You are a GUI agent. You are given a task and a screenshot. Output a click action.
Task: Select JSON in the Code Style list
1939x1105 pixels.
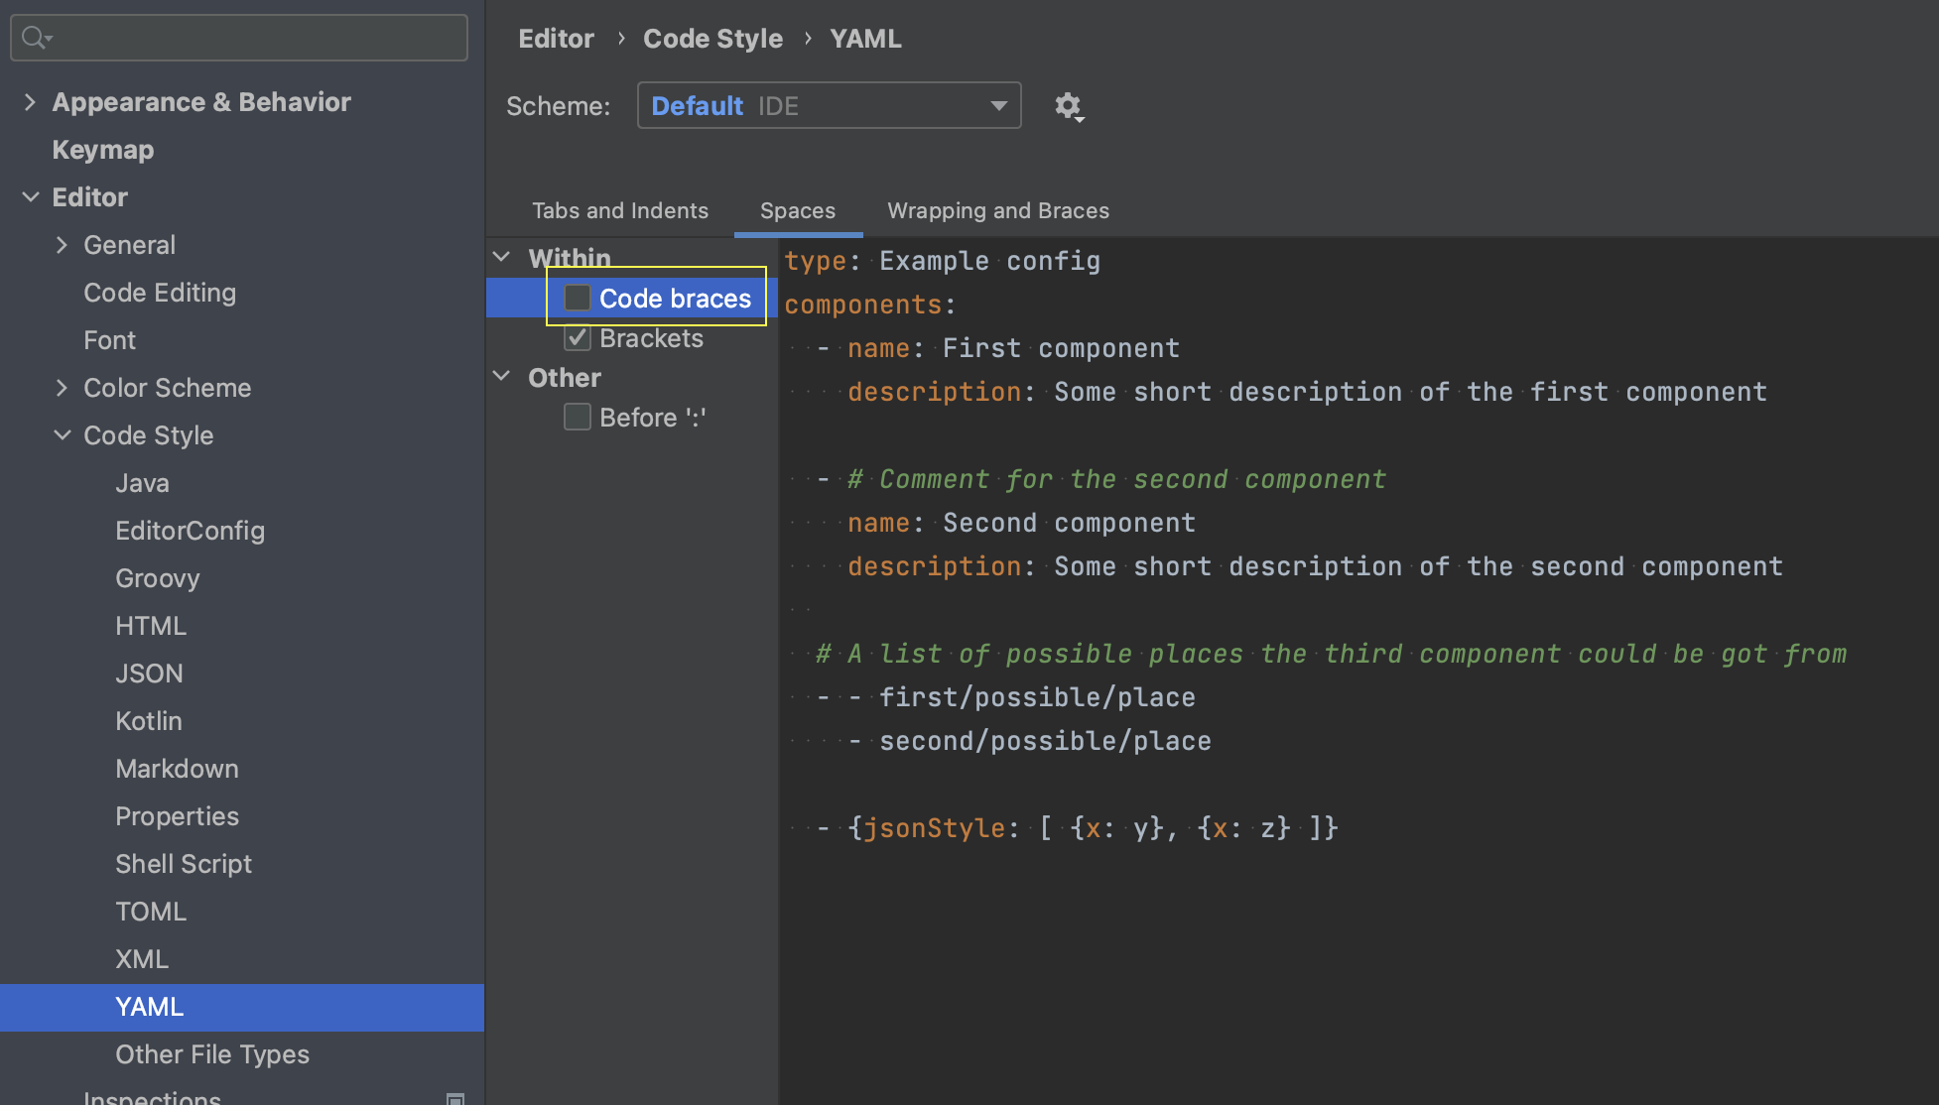pyautogui.click(x=149, y=673)
